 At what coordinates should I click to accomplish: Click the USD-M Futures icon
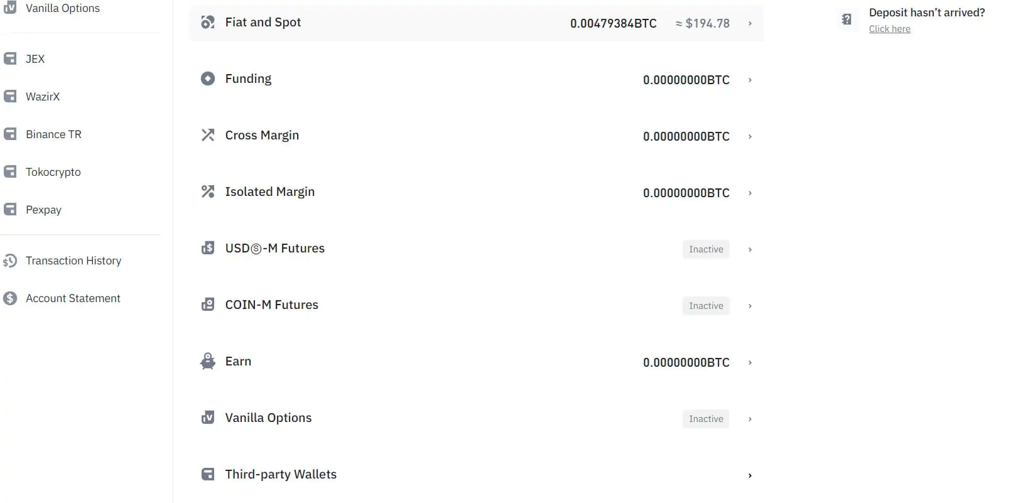point(208,248)
